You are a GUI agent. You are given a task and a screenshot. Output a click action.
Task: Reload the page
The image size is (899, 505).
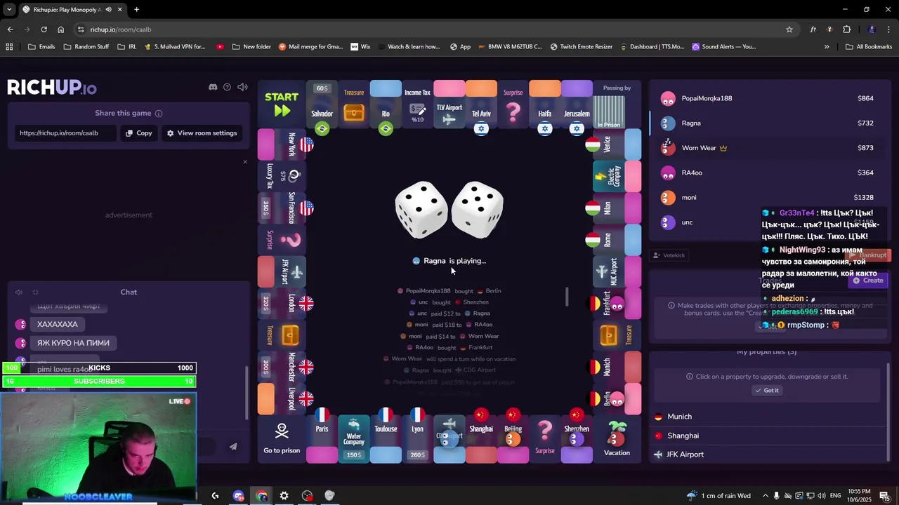coord(44,29)
